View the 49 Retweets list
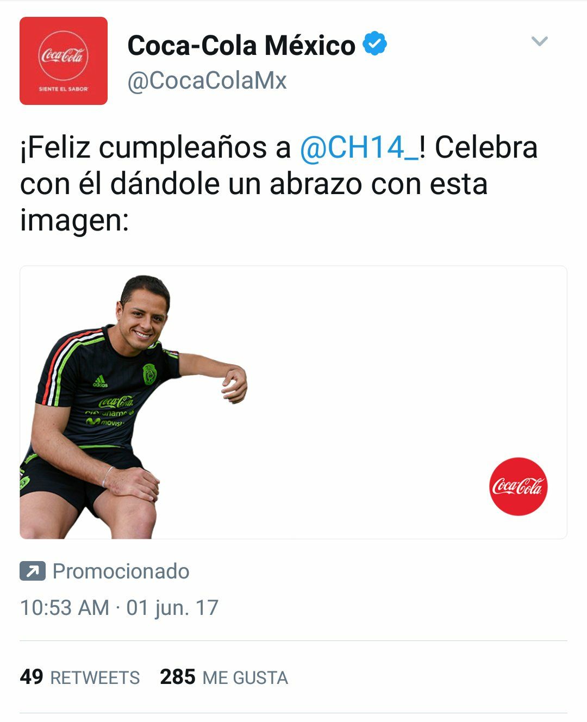 [x=80, y=677]
